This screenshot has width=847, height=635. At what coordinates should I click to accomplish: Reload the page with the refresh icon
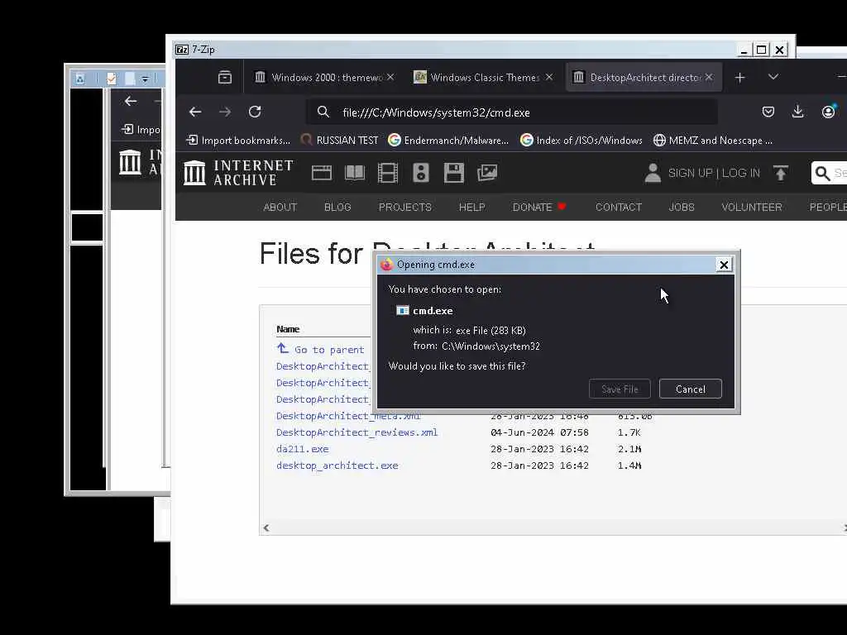click(255, 112)
